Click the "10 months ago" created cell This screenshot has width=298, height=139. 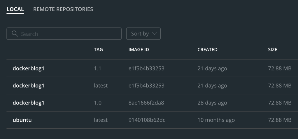pos(216,120)
